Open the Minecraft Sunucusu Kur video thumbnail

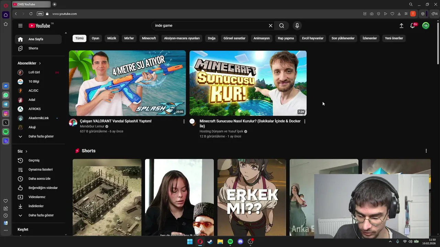pyautogui.click(x=248, y=83)
